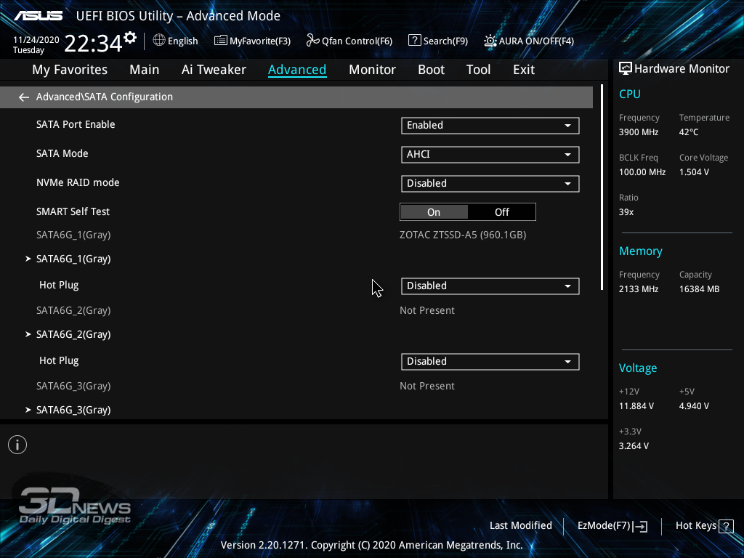This screenshot has height=558, width=744.
Task: Open the My Favorites tab
Action: coord(70,70)
